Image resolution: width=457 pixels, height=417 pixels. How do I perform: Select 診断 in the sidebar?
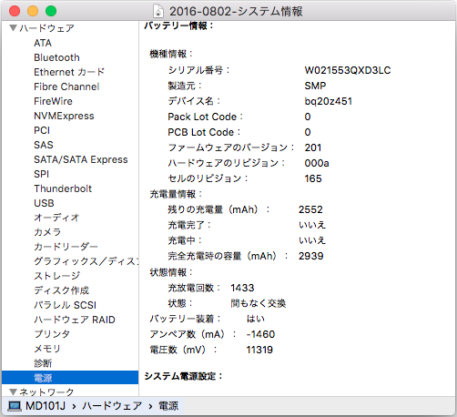43,363
